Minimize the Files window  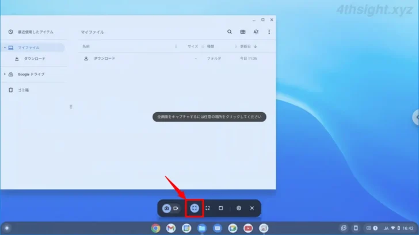[254, 20]
